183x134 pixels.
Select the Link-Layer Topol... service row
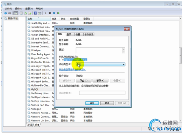[40, 66]
